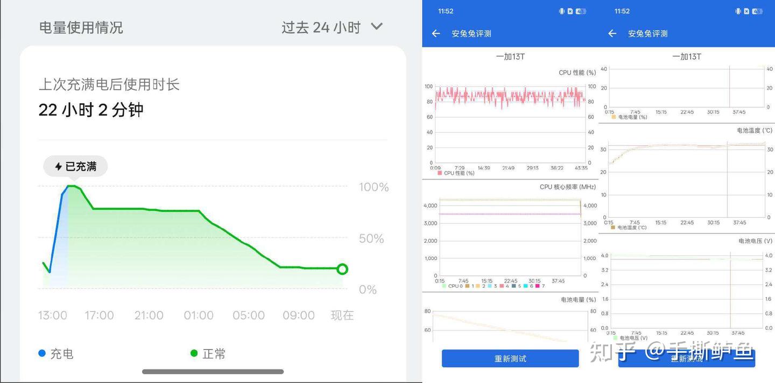Viewport: 775px width, 383px height.
Task: Click the green circle current-level marker
Action: point(342,269)
